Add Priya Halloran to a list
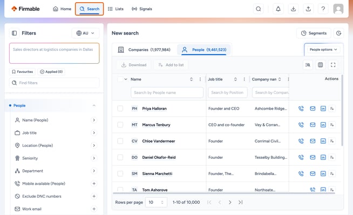 (332, 109)
